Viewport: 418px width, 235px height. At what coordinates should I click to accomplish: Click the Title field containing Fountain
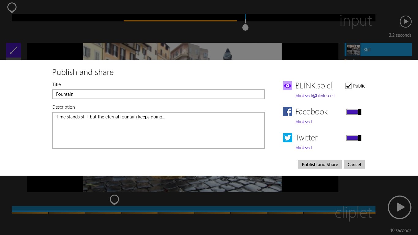pos(158,94)
